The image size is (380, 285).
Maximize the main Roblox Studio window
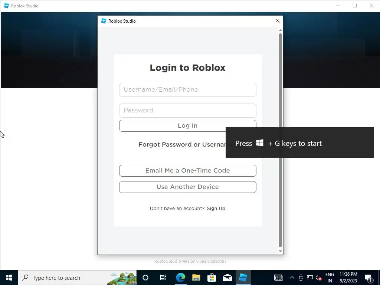(x=355, y=6)
